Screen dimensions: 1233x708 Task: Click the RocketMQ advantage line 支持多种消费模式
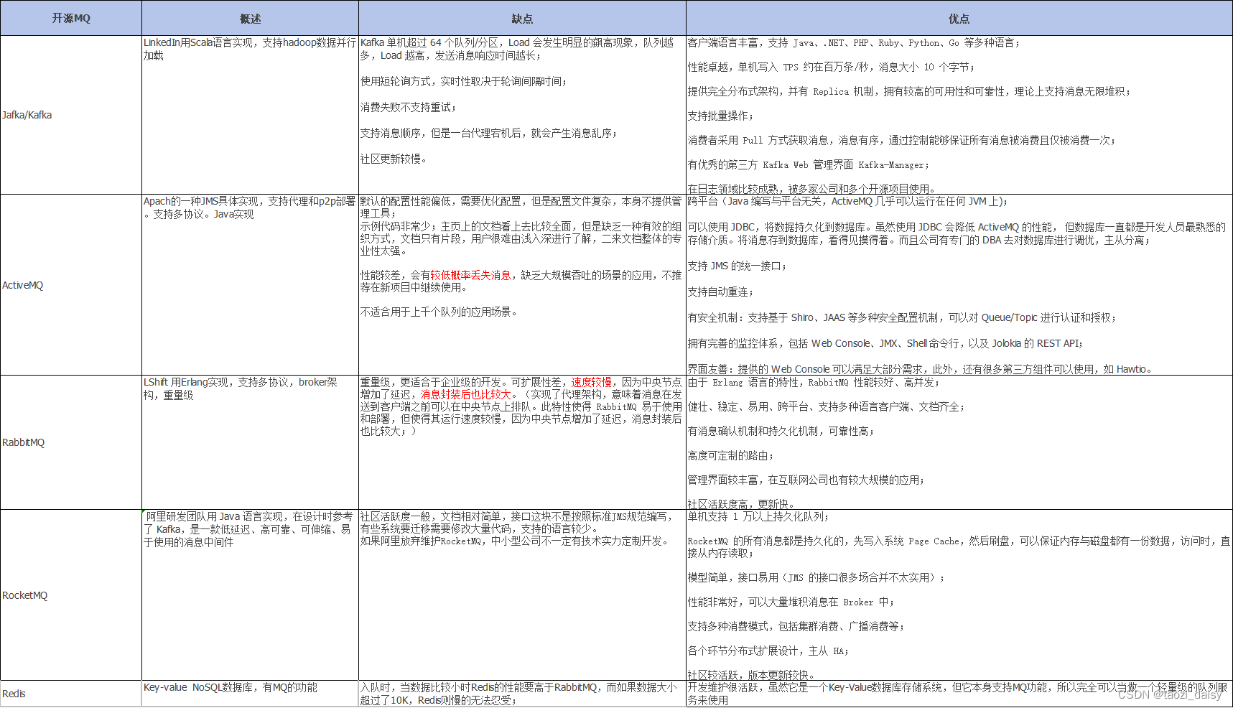tap(796, 626)
